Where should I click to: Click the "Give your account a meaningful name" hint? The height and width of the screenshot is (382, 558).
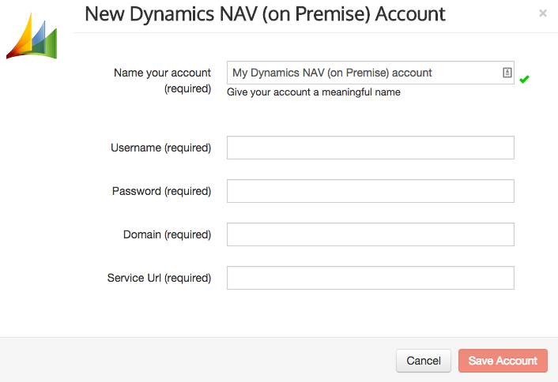coord(314,92)
